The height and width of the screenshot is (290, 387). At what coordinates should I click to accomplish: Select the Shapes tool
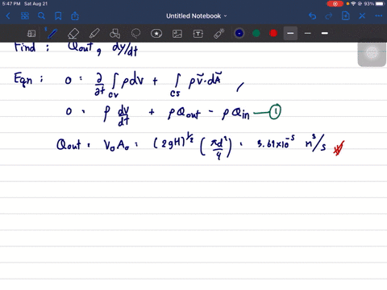pyautogui.click(x=114, y=34)
